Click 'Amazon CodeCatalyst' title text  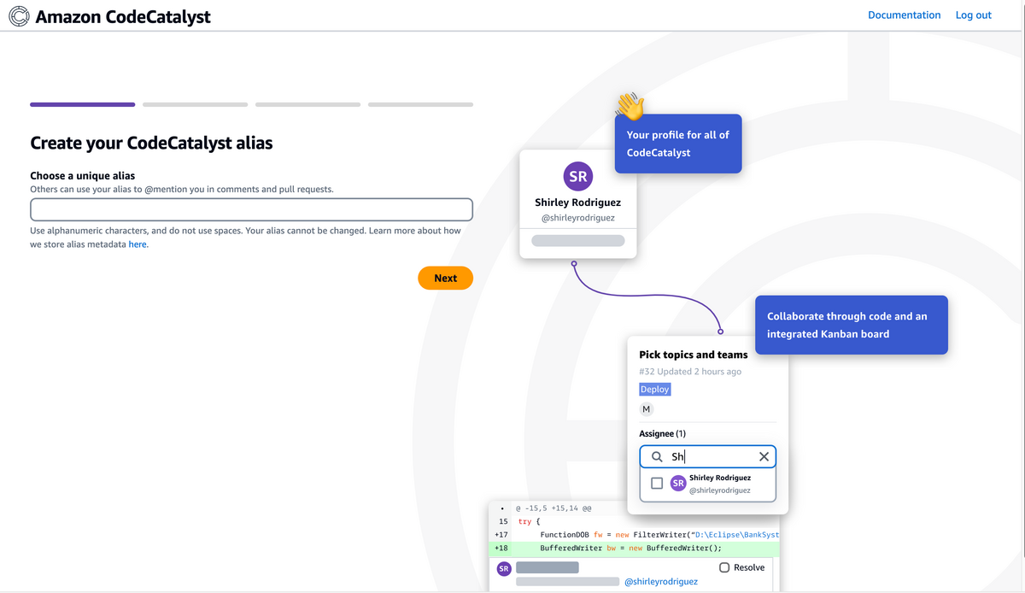tap(123, 16)
